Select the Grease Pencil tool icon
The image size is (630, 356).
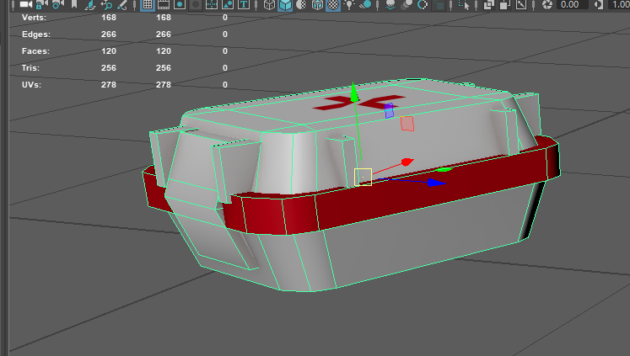tap(121, 4)
